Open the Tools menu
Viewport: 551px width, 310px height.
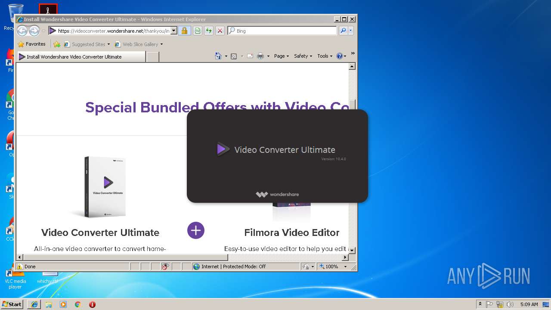pyautogui.click(x=325, y=56)
